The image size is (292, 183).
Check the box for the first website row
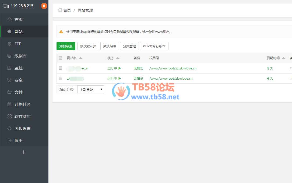(61, 68)
